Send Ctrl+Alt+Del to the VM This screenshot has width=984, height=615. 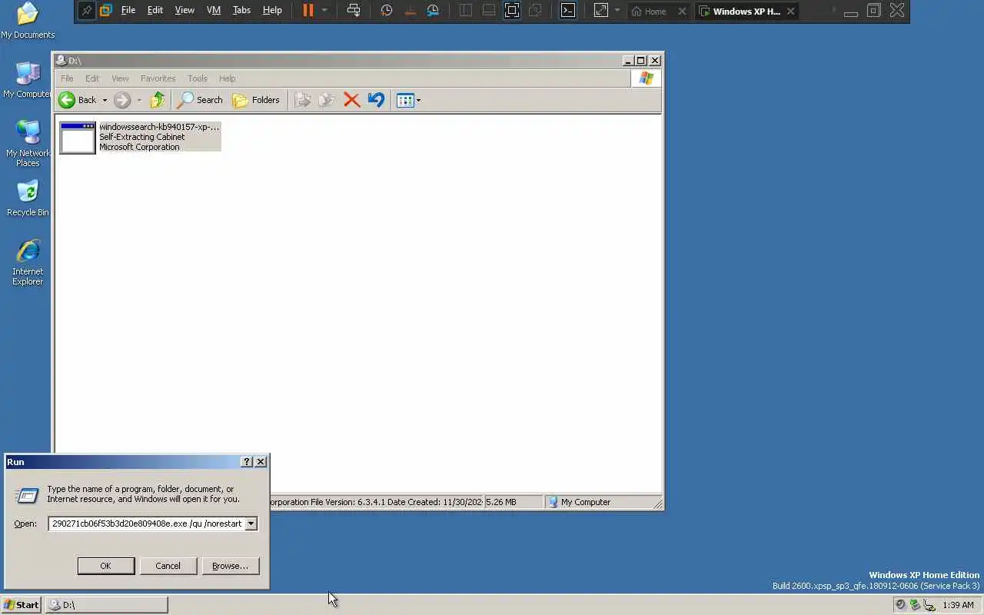click(x=354, y=11)
